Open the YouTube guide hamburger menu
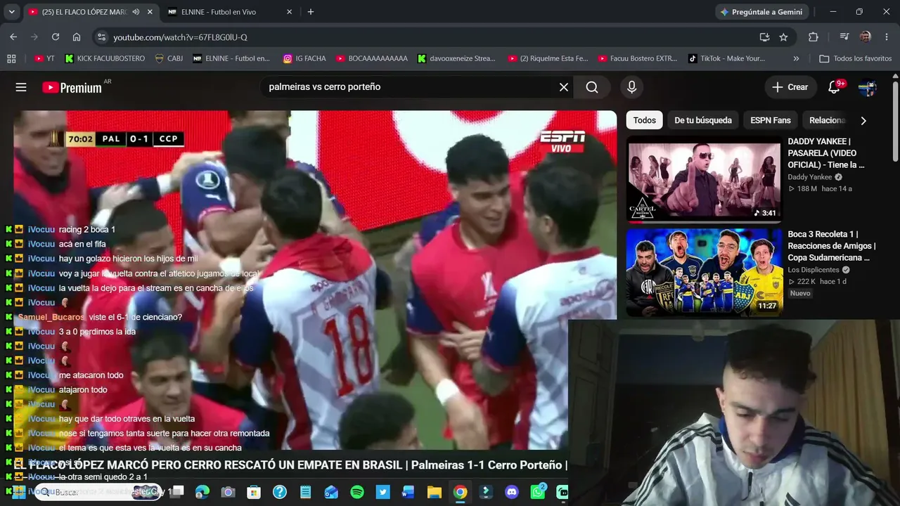 pos(21,87)
